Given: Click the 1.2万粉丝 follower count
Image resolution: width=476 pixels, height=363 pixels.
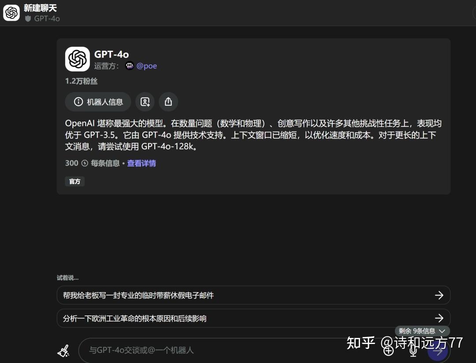Looking at the screenshot, I should click(x=81, y=81).
